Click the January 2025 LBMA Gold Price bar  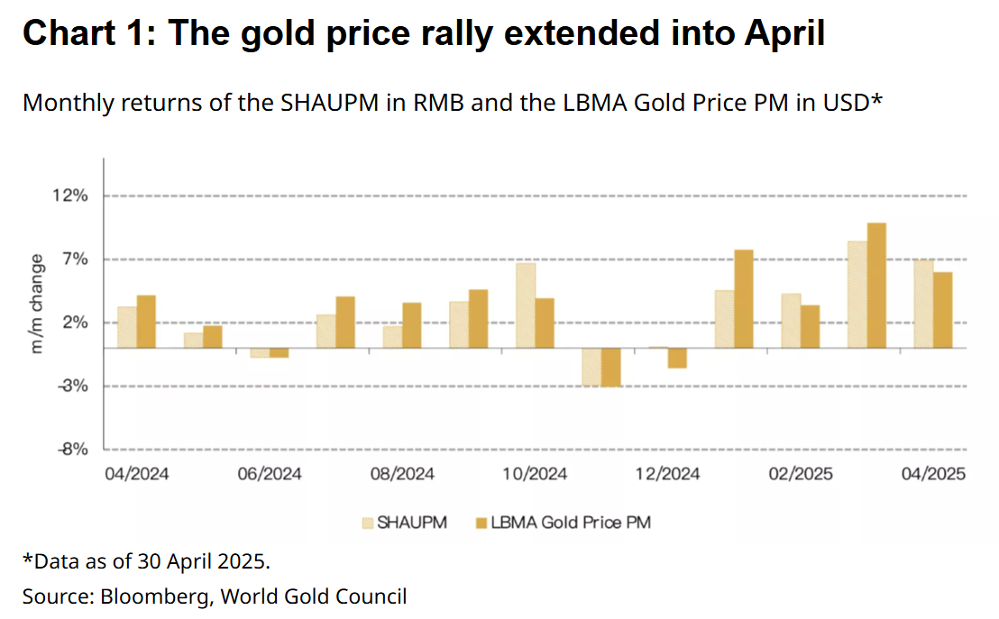(744, 298)
